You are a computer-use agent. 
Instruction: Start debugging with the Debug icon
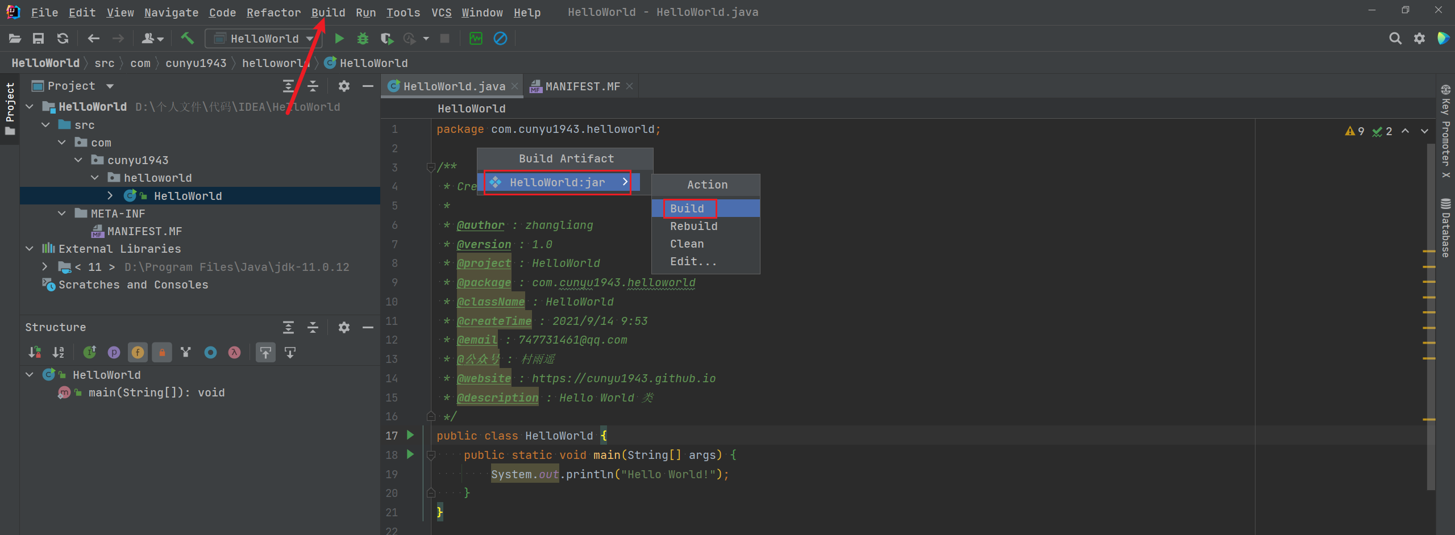(363, 38)
